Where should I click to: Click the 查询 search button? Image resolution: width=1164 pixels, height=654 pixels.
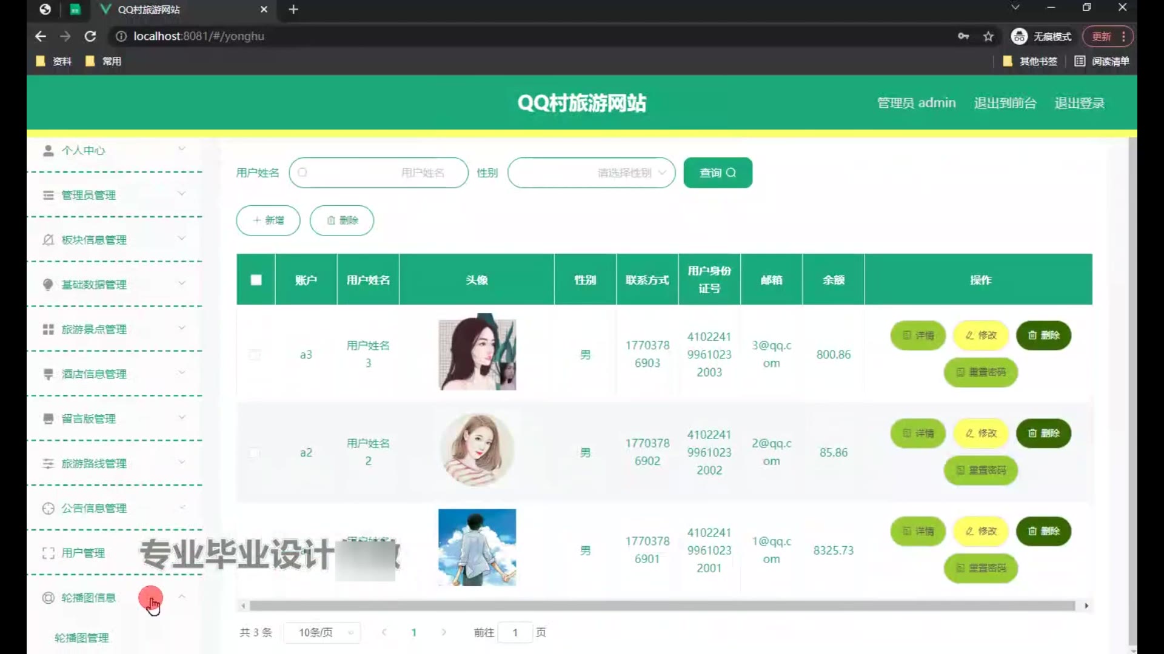[717, 173]
